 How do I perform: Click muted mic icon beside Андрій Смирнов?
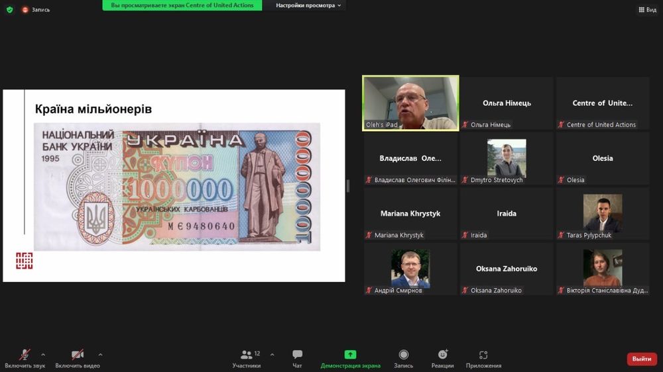pos(369,291)
